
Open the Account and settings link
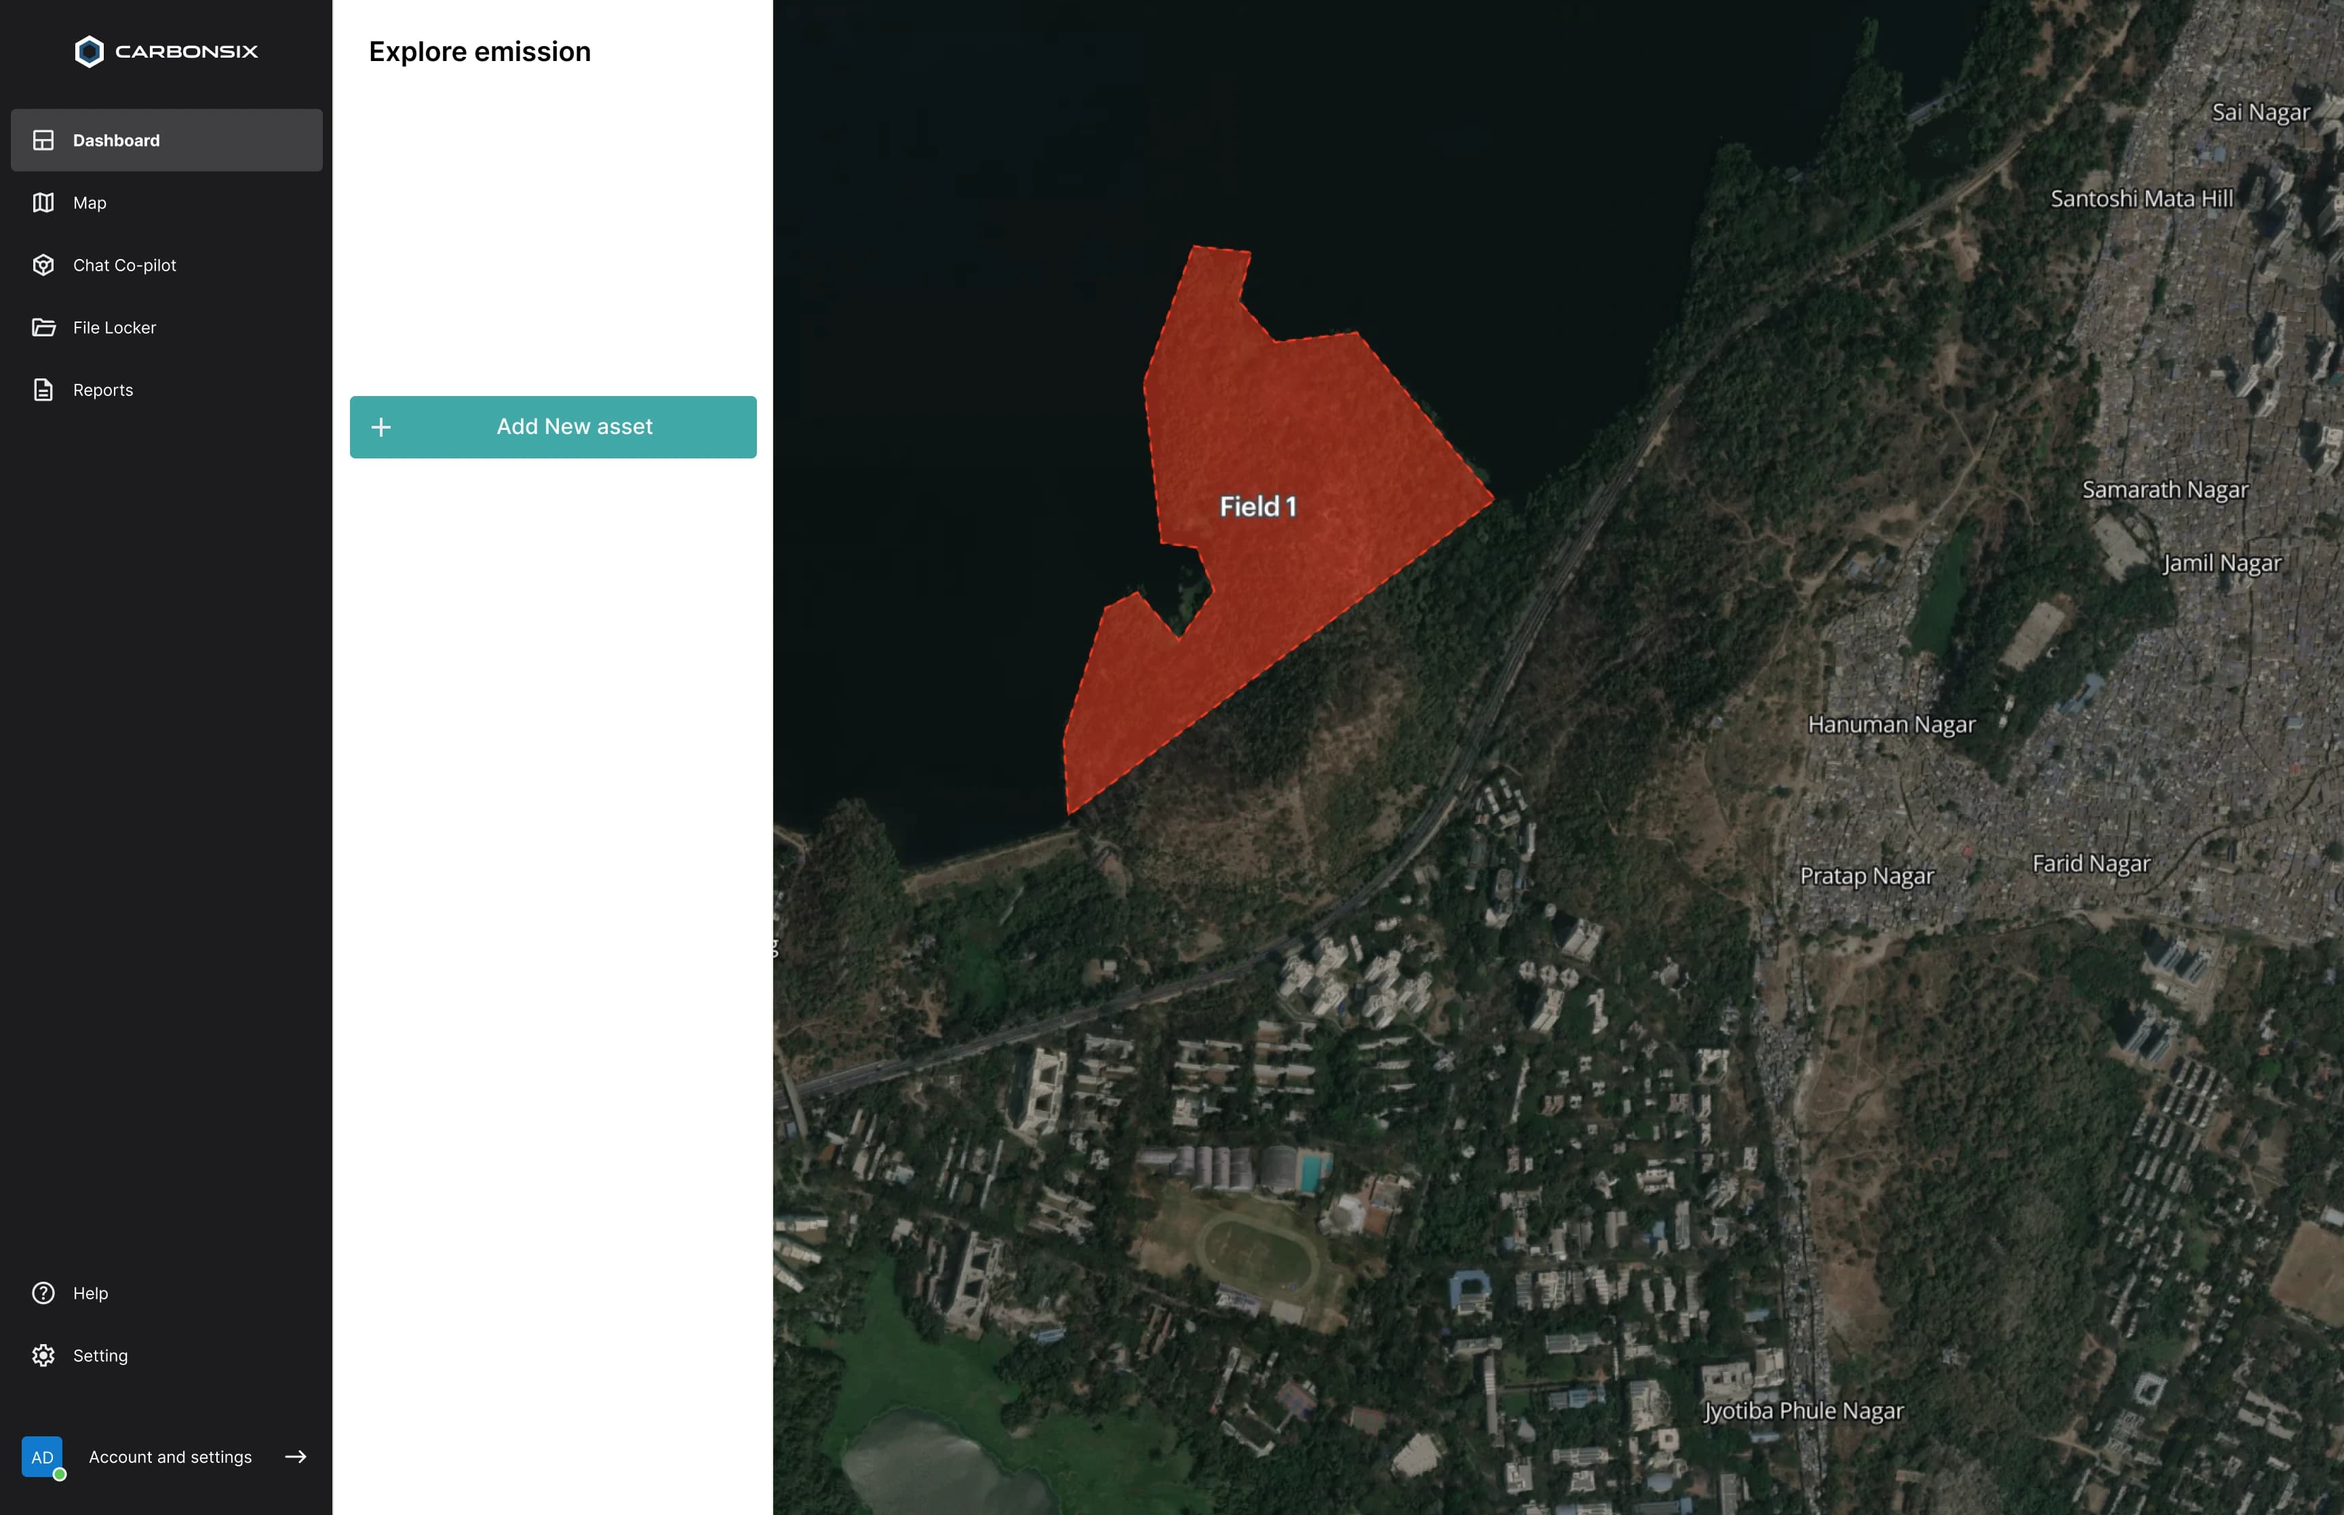(170, 1457)
